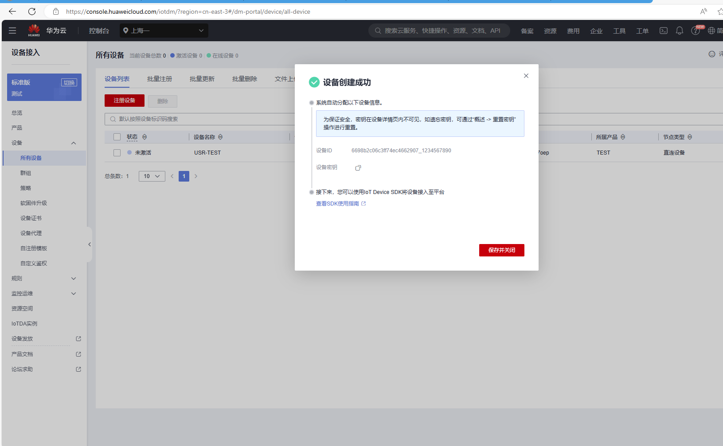The width and height of the screenshot is (723, 446).
Task: Toggle the select-all checkbox in table header
Action: click(x=117, y=137)
